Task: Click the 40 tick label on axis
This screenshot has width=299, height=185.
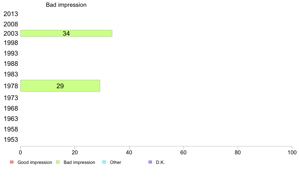Action: [x=129, y=152]
